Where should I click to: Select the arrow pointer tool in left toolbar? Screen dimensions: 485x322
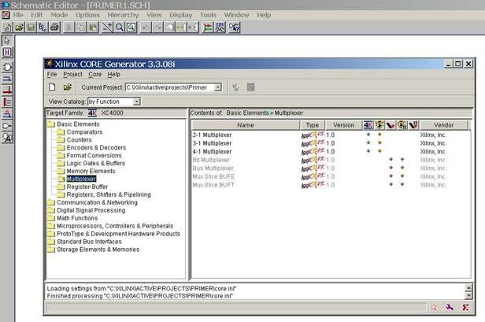pyautogui.click(x=7, y=40)
